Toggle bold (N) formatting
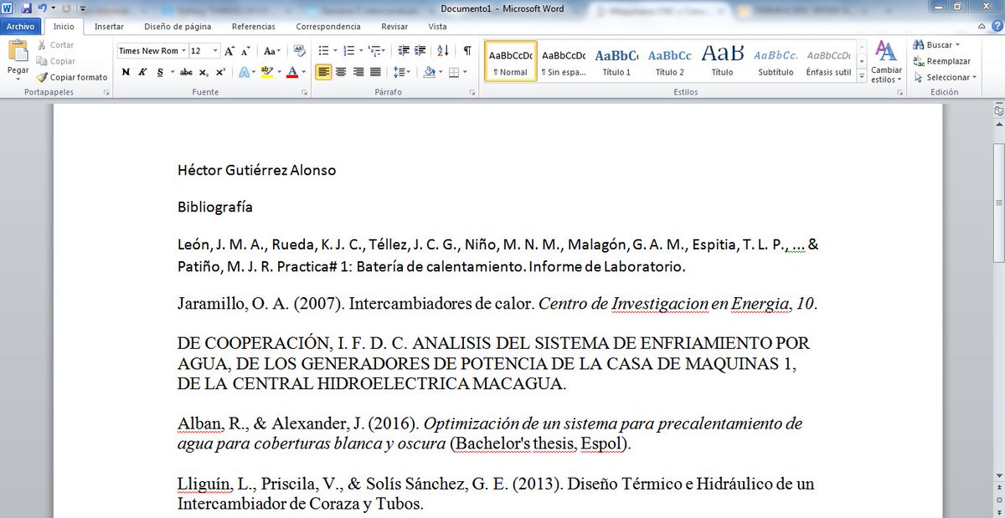This screenshot has width=1005, height=518. [x=126, y=72]
